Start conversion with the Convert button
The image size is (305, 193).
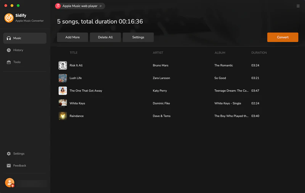click(x=283, y=37)
